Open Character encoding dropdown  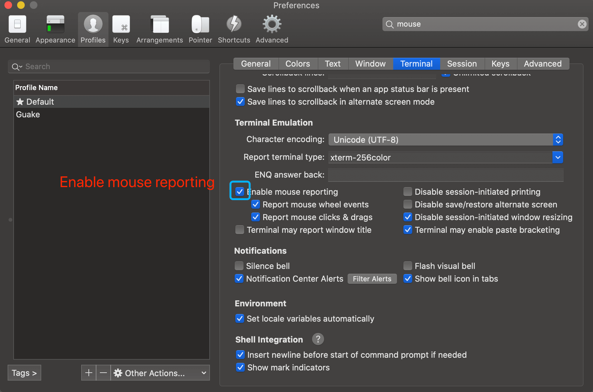(446, 140)
